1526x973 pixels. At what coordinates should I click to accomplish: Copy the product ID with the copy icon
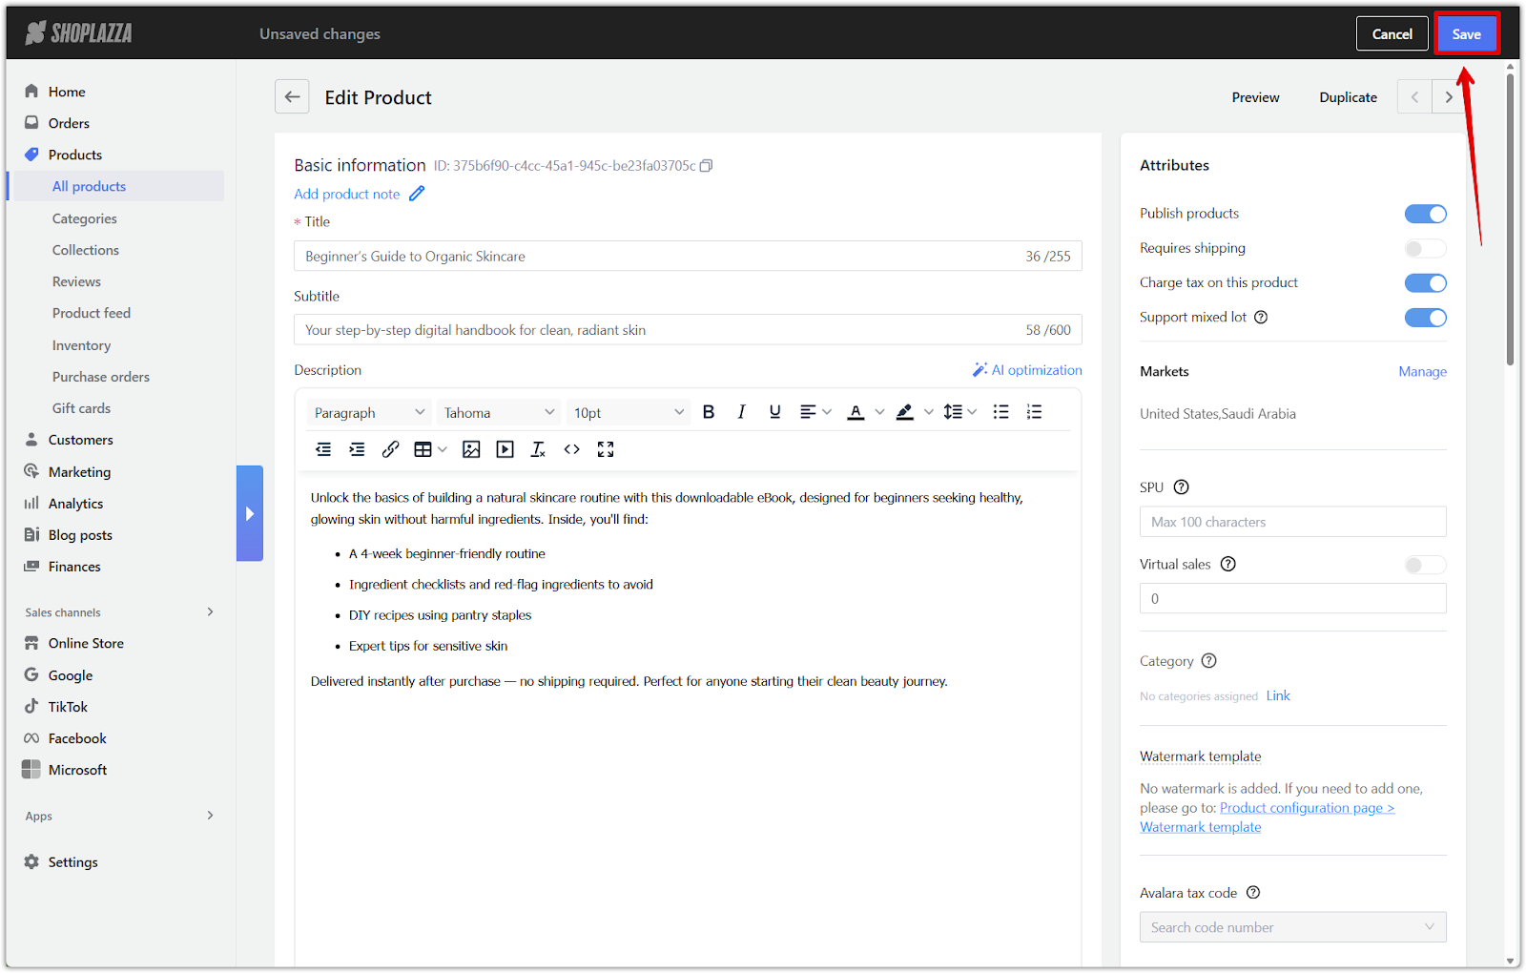707,165
